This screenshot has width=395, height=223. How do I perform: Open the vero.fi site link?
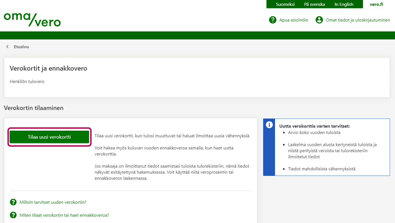[376, 4]
